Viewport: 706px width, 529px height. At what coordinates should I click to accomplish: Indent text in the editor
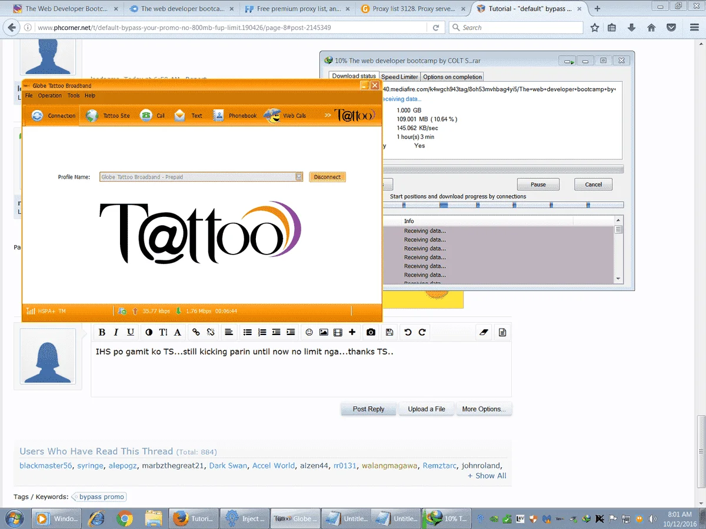(x=291, y=332)
